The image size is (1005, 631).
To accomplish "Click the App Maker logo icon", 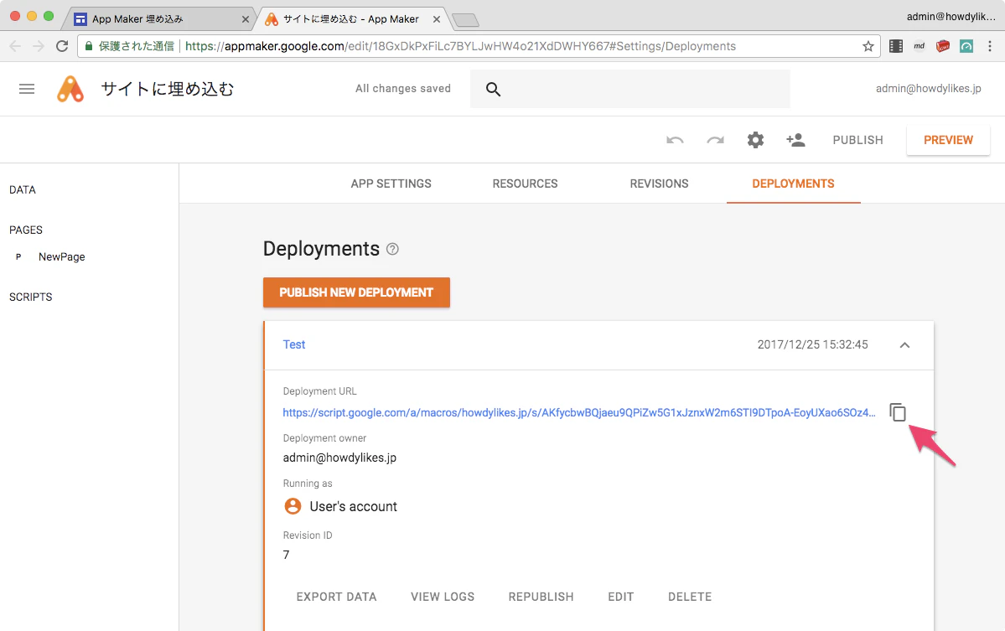I will 70,89.
